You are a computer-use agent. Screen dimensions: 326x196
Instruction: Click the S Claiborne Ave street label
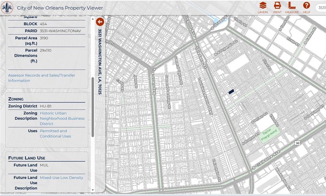point(266,160)
